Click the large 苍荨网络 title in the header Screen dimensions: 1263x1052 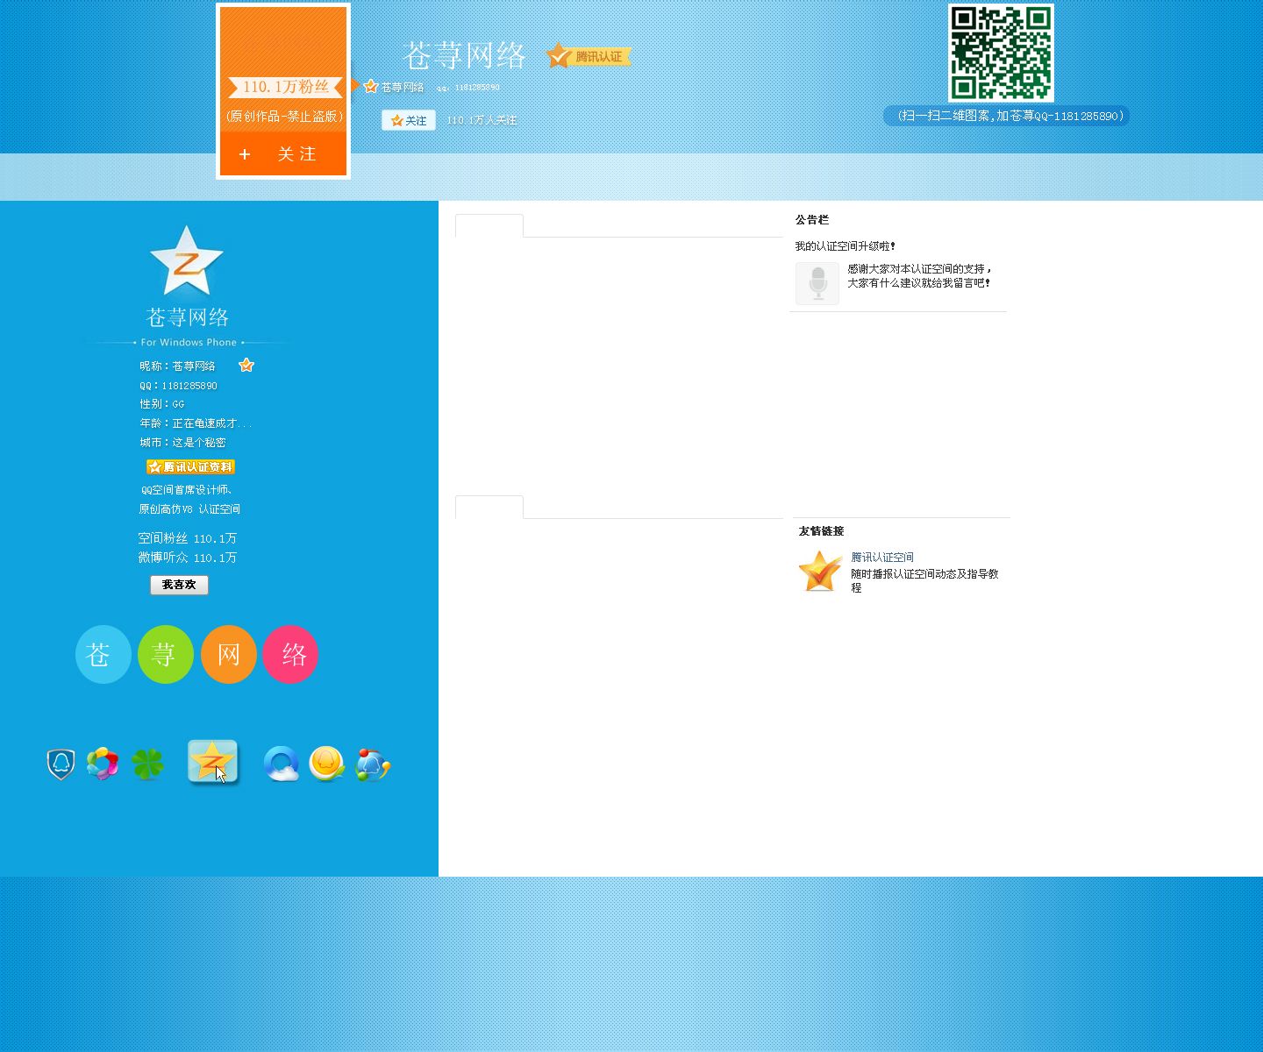465,56
